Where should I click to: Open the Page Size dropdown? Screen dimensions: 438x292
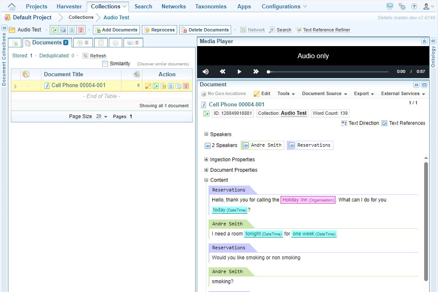[x=102, y=116]
